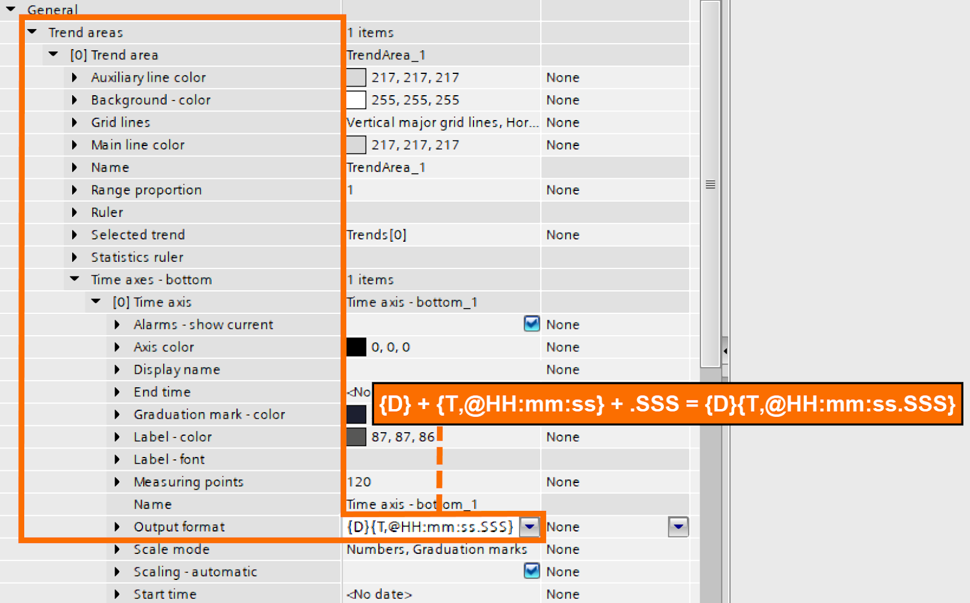Viewport: 970px width, 603px height.
Task: Collapse the [0] Trend area node
Action: [53, 55]
